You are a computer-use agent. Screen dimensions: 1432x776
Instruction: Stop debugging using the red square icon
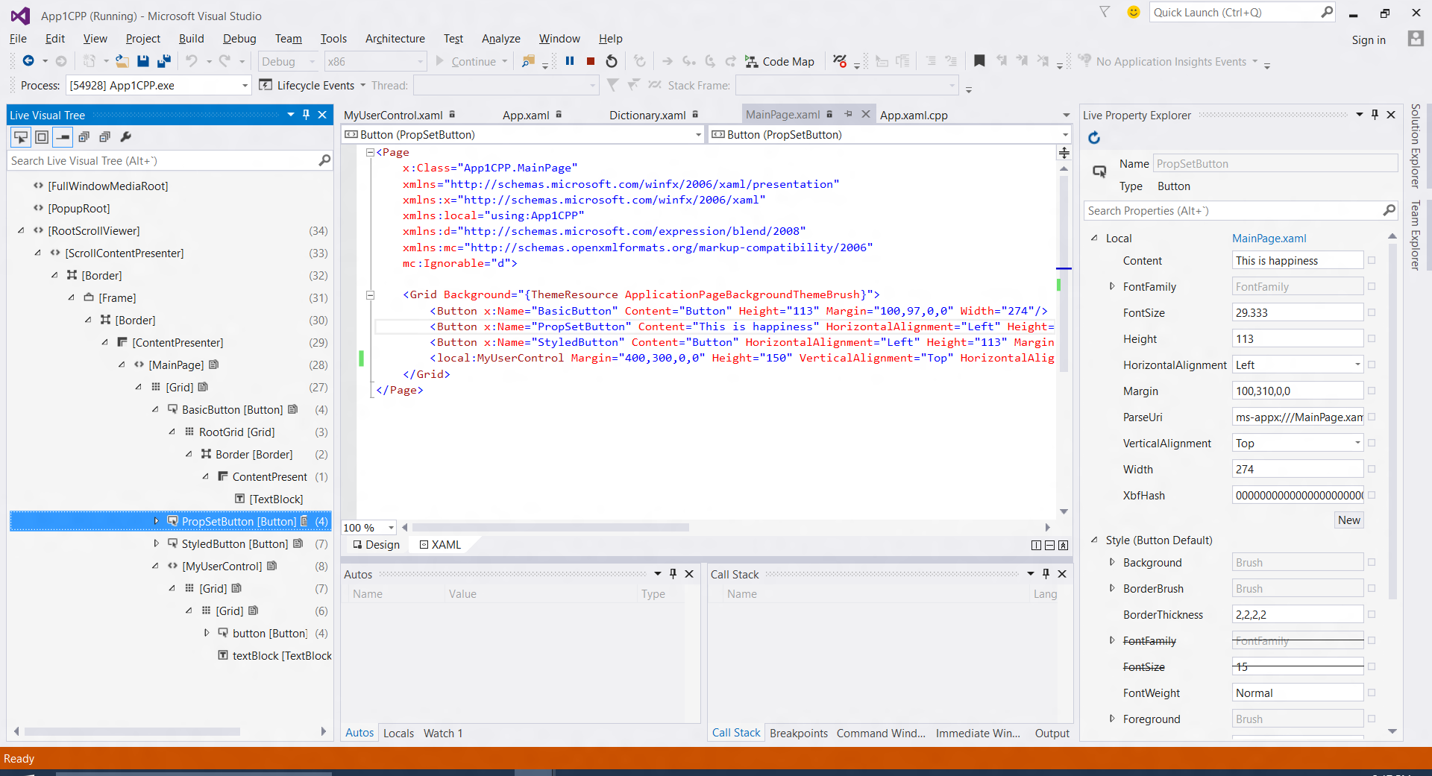coord(591,61)
